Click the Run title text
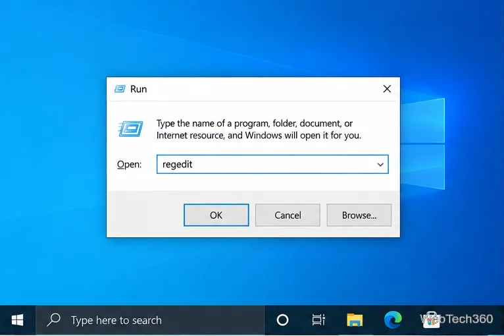The height and width of the screenshot is (336, 504). [139, 89]
